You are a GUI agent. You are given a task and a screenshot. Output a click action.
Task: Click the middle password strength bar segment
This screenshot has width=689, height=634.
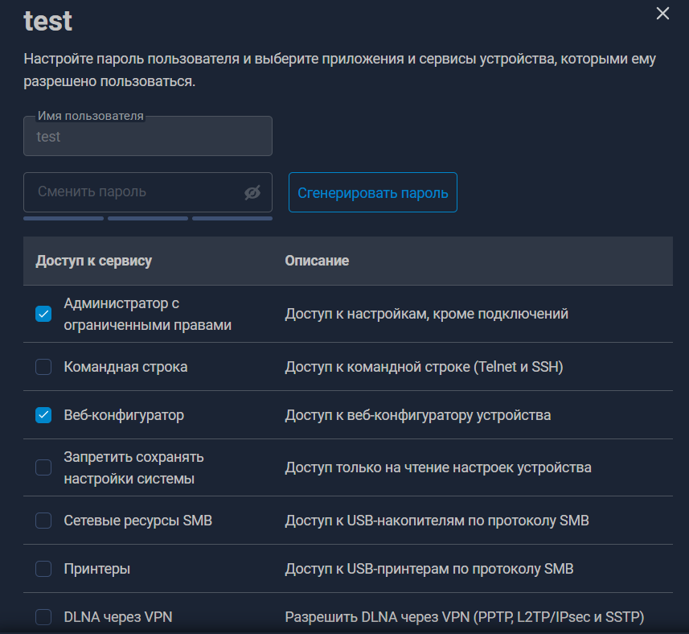pos(148,218)
